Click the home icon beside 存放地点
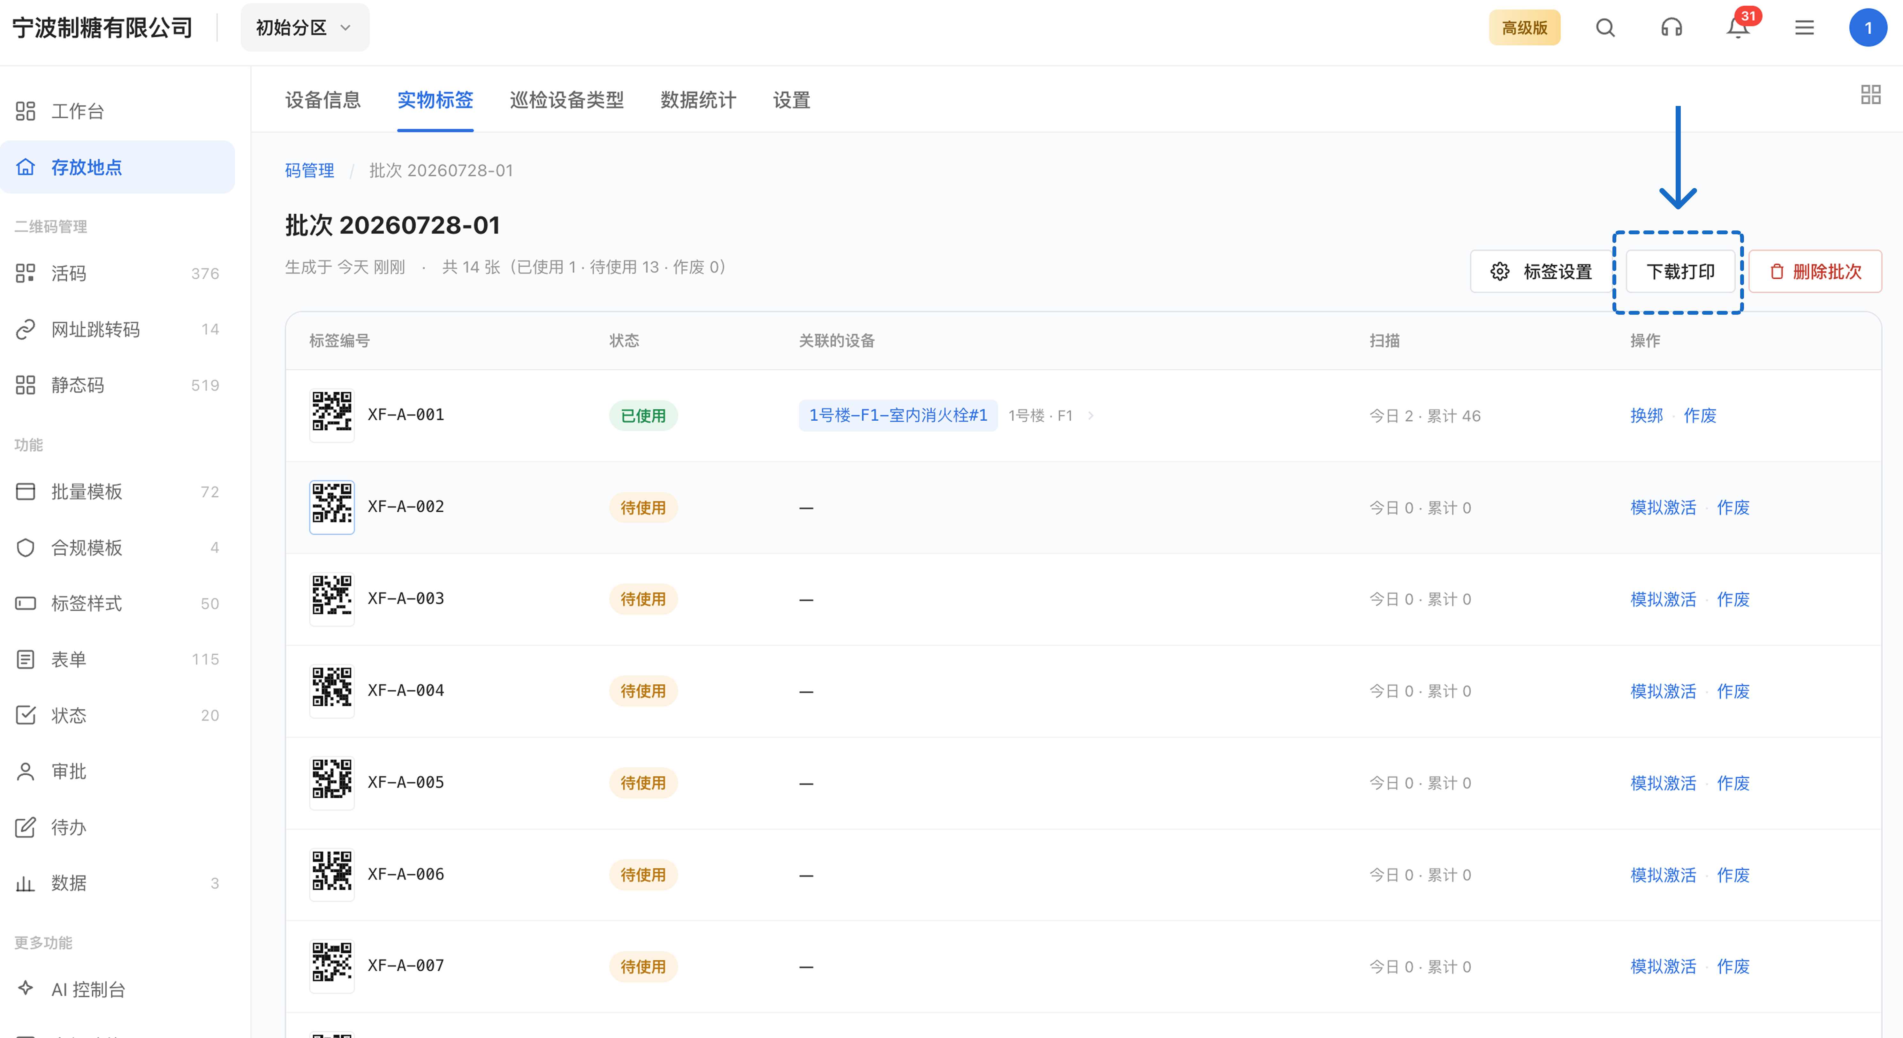Image resolution: width=1903 pixels, height=1038 pixels. [x=26, y=167]
